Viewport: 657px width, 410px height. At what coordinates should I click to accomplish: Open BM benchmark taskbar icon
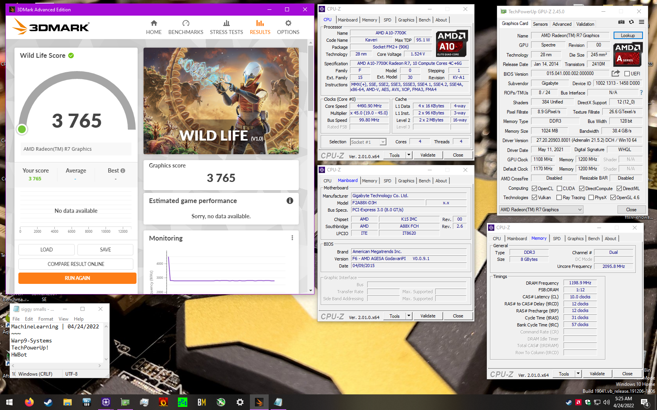(202, 402)
